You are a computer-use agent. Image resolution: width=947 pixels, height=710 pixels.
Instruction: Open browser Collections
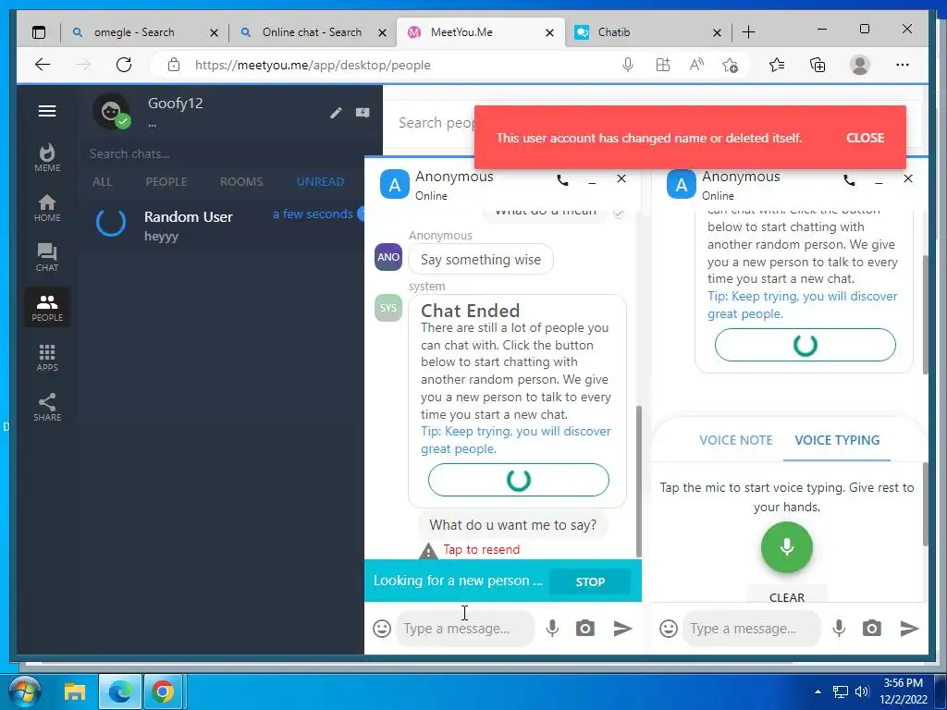point(818,65)
